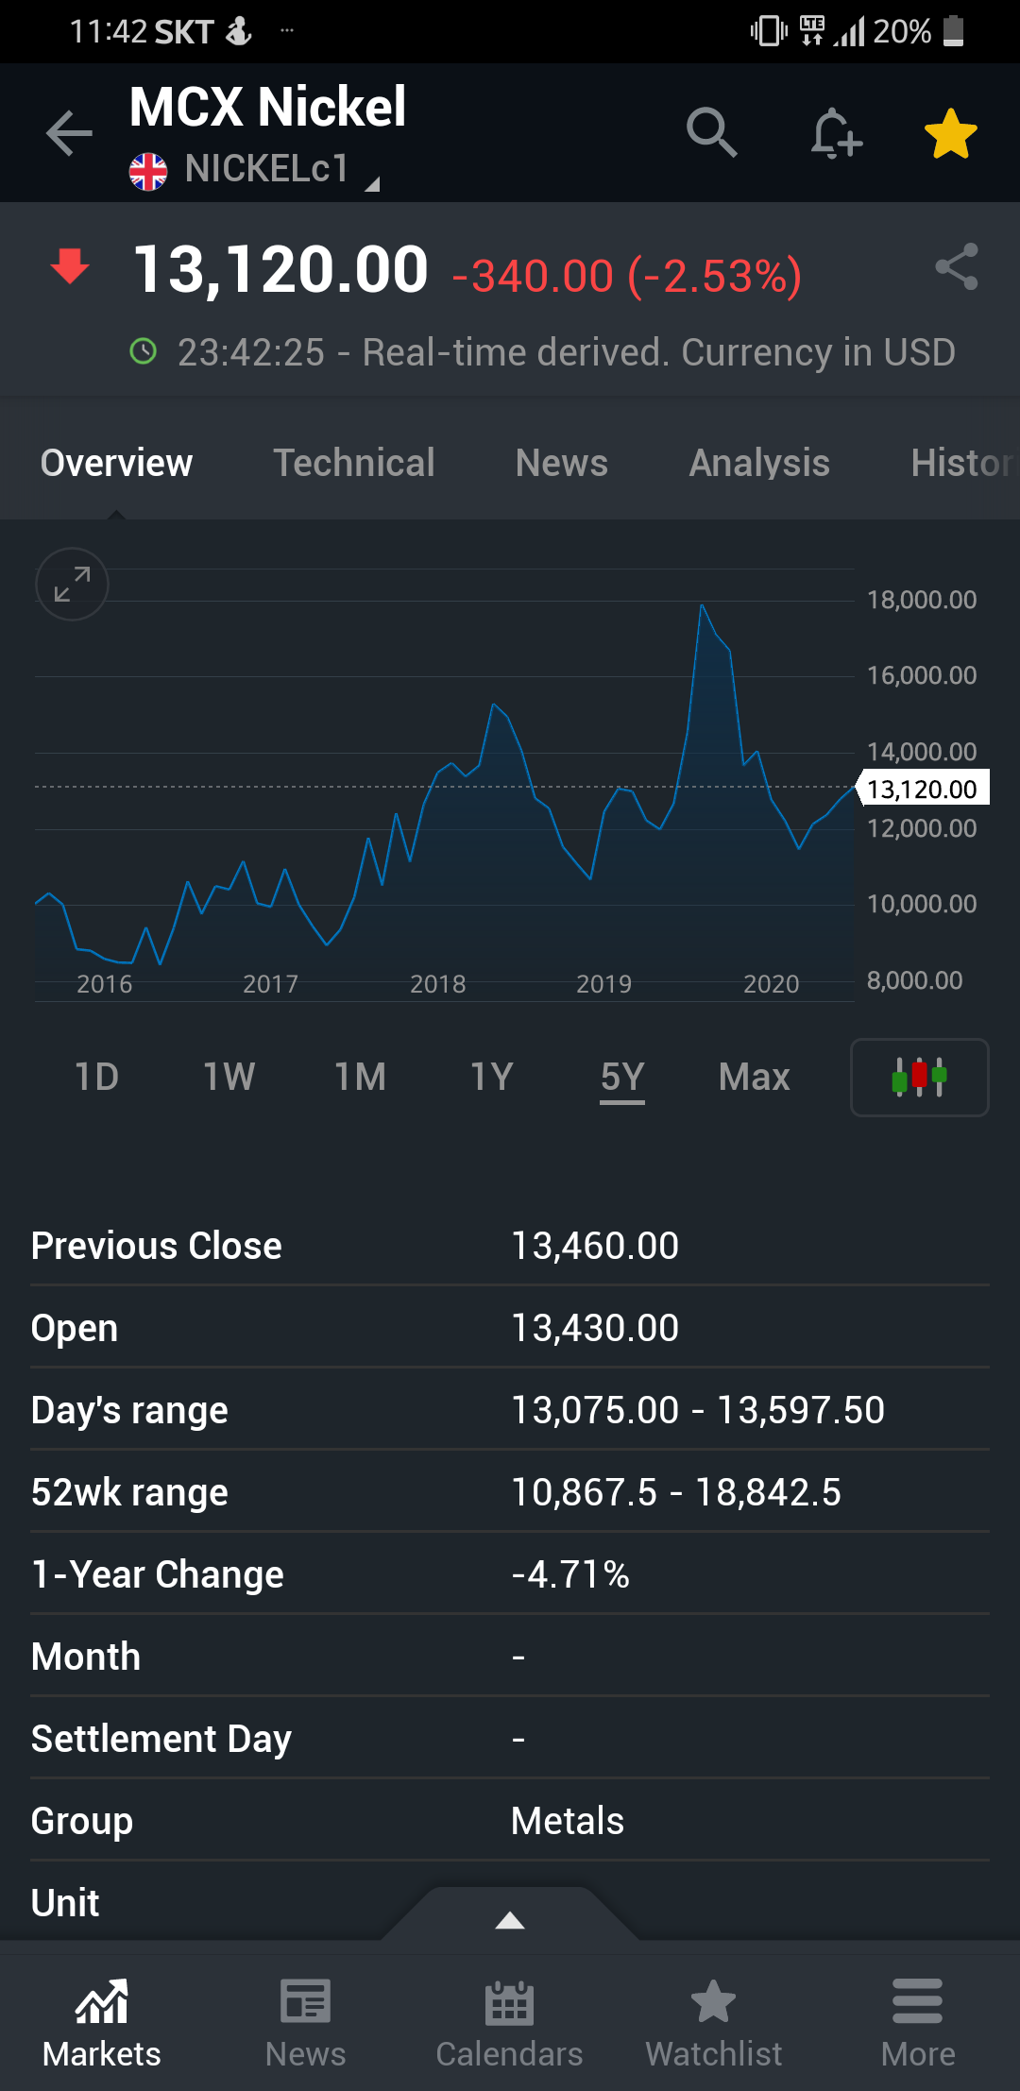Tap the vibrate mode status icon
The height and width of the screenshot is (2091, 1020).
769,31
